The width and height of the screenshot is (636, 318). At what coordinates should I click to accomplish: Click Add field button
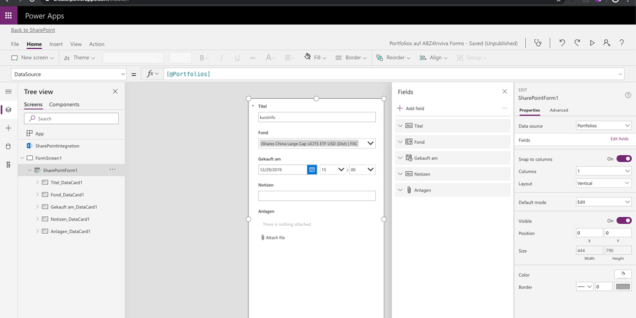point(411,108)
